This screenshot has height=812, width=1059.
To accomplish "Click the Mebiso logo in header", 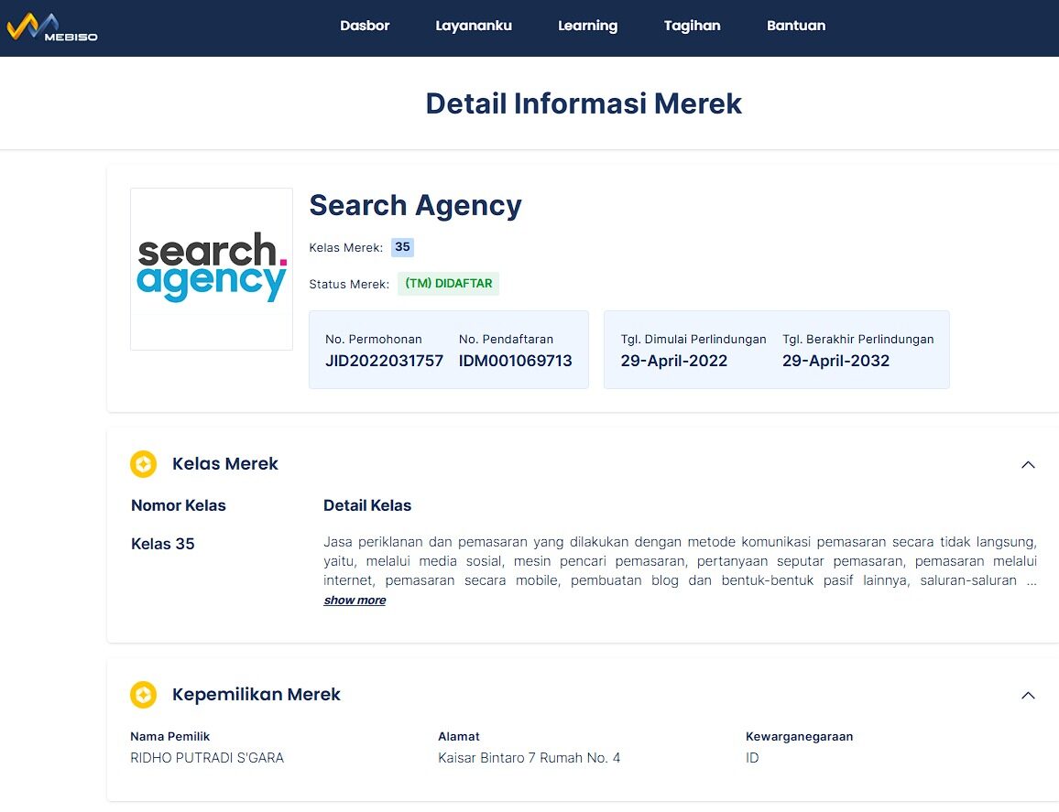I will coord(52,27).
